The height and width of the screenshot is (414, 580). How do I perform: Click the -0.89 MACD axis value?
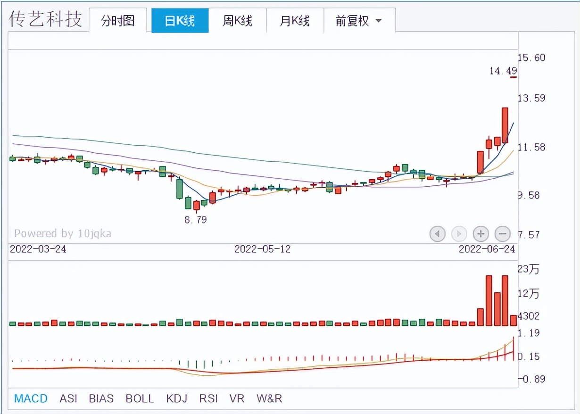[531, 379]
